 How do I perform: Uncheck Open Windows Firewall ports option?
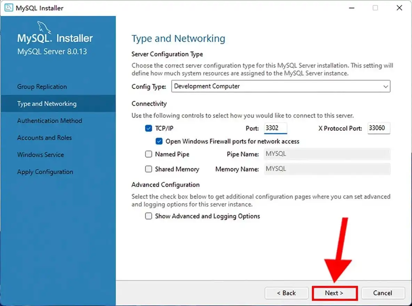point(159,141)
